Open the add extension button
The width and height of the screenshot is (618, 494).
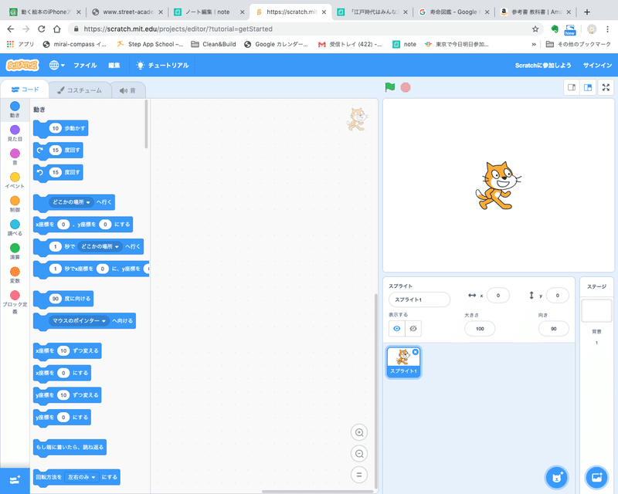(15, 480)
